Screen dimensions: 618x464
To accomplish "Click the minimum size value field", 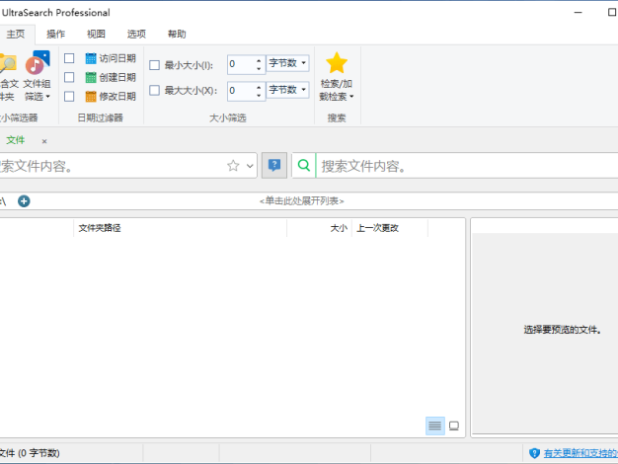I will pos(241,64).
